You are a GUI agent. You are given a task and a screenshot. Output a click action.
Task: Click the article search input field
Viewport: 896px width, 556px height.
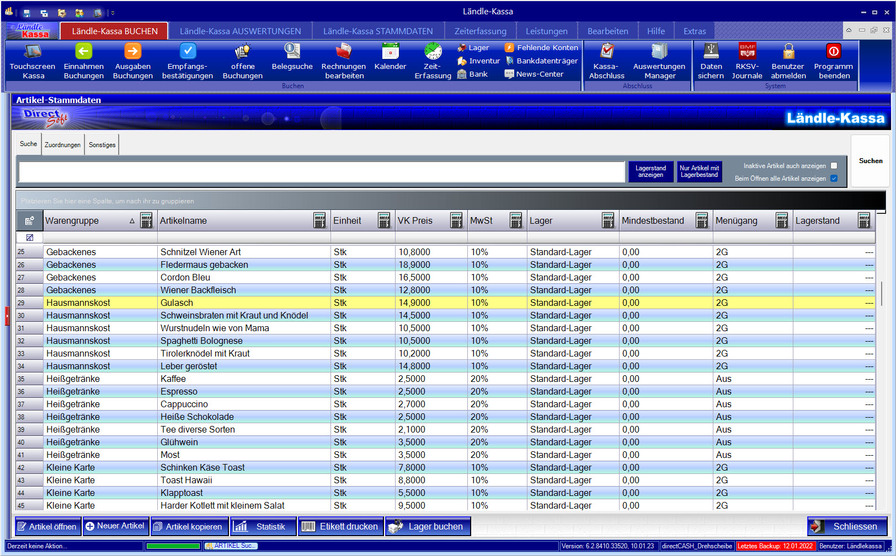(322, 171)
